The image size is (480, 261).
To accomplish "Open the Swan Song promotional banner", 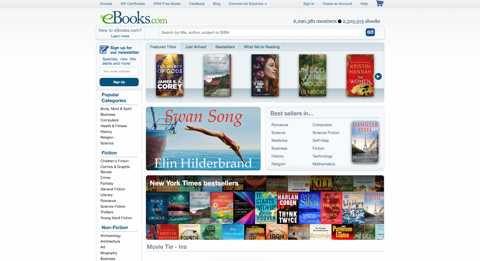I will tap(203, 139).
